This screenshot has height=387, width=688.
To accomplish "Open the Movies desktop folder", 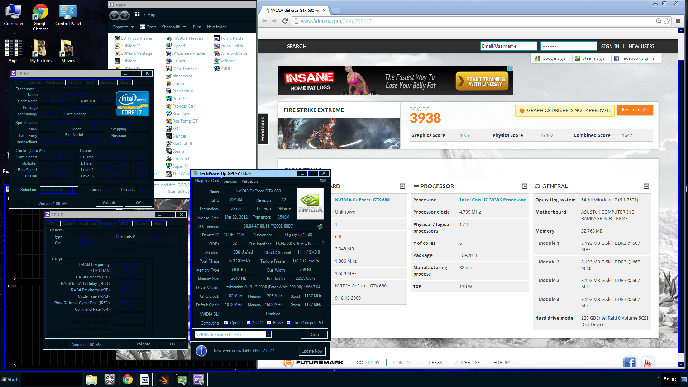I will click(x=68, y=51).
